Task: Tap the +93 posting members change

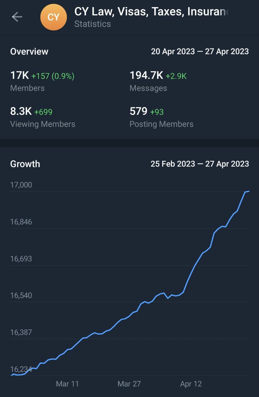Action: pos(157,112)
